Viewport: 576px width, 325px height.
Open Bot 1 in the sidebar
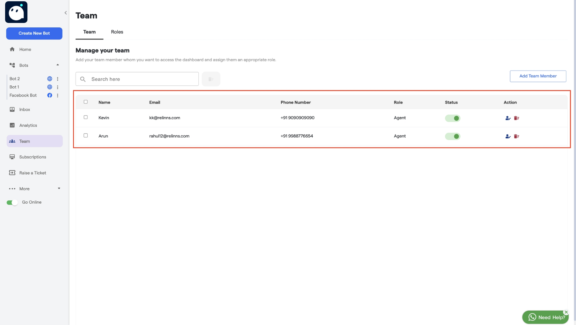pos(14,87)
